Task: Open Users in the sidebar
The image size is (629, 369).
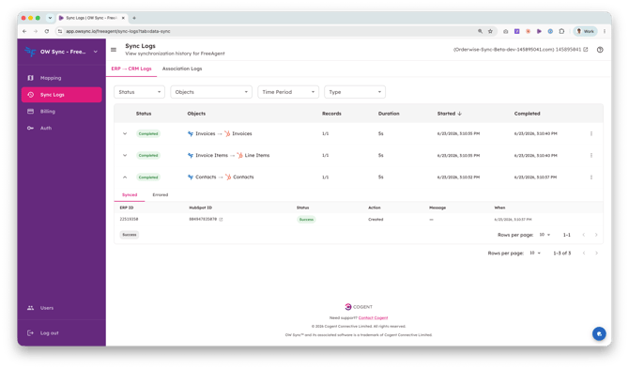Action: 61,308
